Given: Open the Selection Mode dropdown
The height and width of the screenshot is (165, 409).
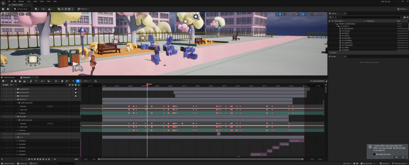Looking at the screenshot, I should tap(22, 8).
